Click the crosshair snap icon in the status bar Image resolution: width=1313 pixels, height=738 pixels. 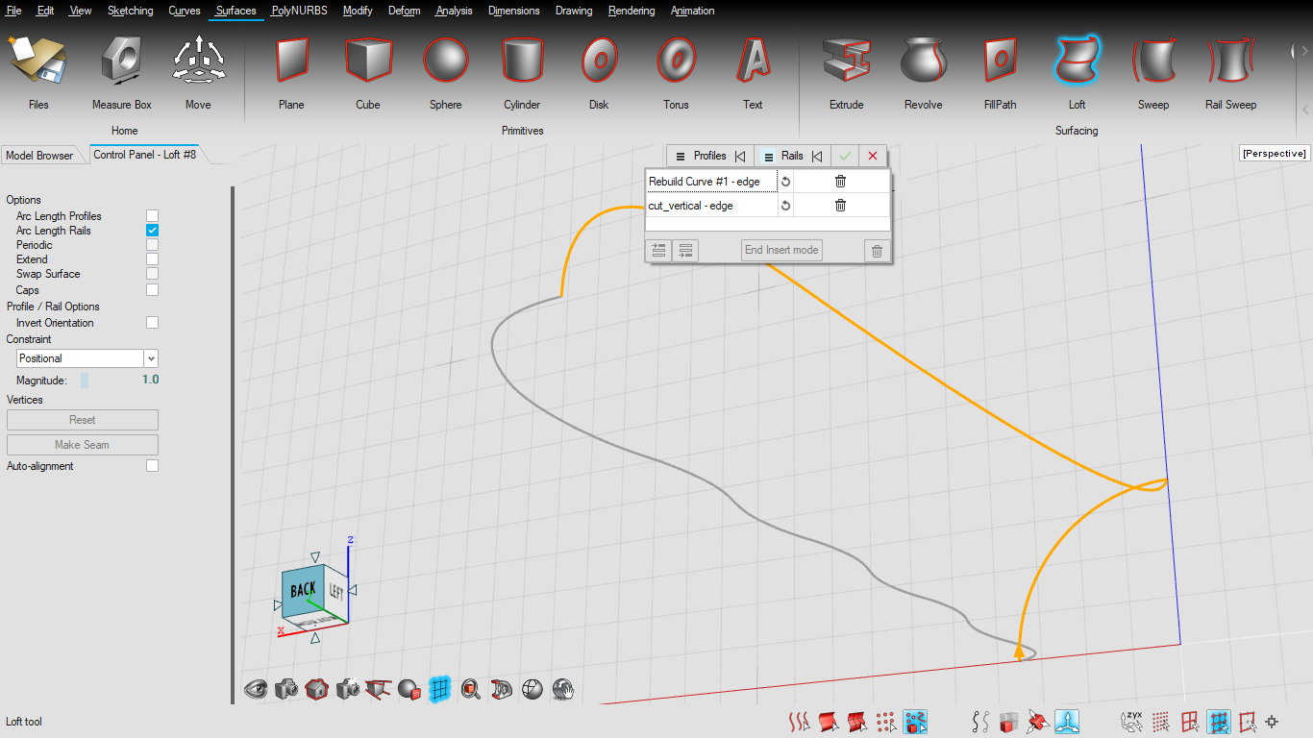coord(1273,721)
